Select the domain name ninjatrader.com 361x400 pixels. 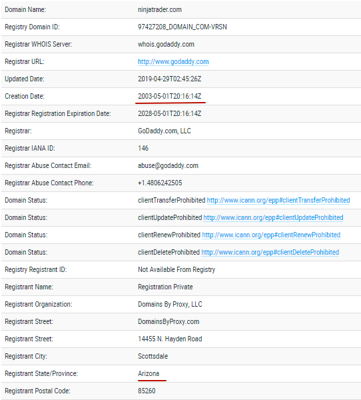tap(160, 10)
